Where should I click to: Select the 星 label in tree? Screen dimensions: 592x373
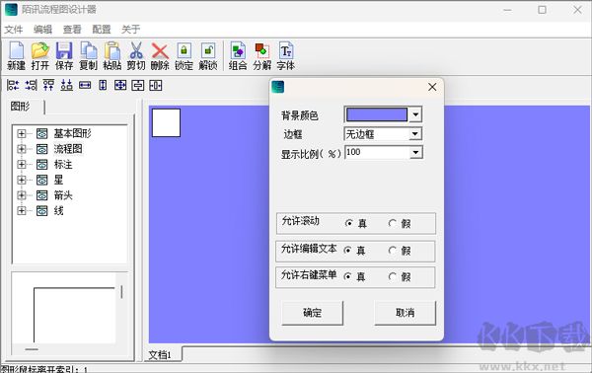[58, 180]
